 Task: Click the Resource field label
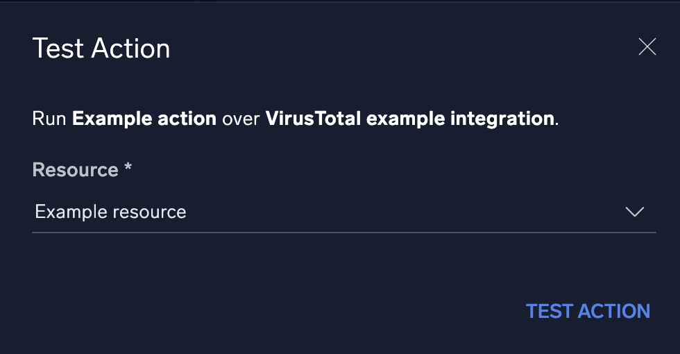pyautogui.click(x=75, y=170)
